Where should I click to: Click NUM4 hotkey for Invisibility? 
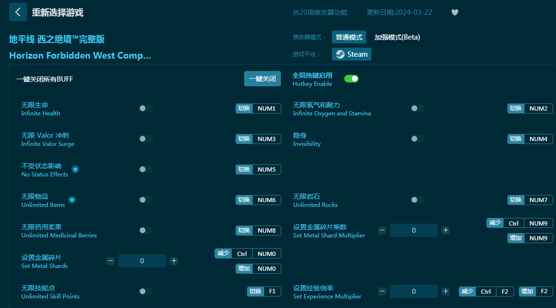pos(530,139)
